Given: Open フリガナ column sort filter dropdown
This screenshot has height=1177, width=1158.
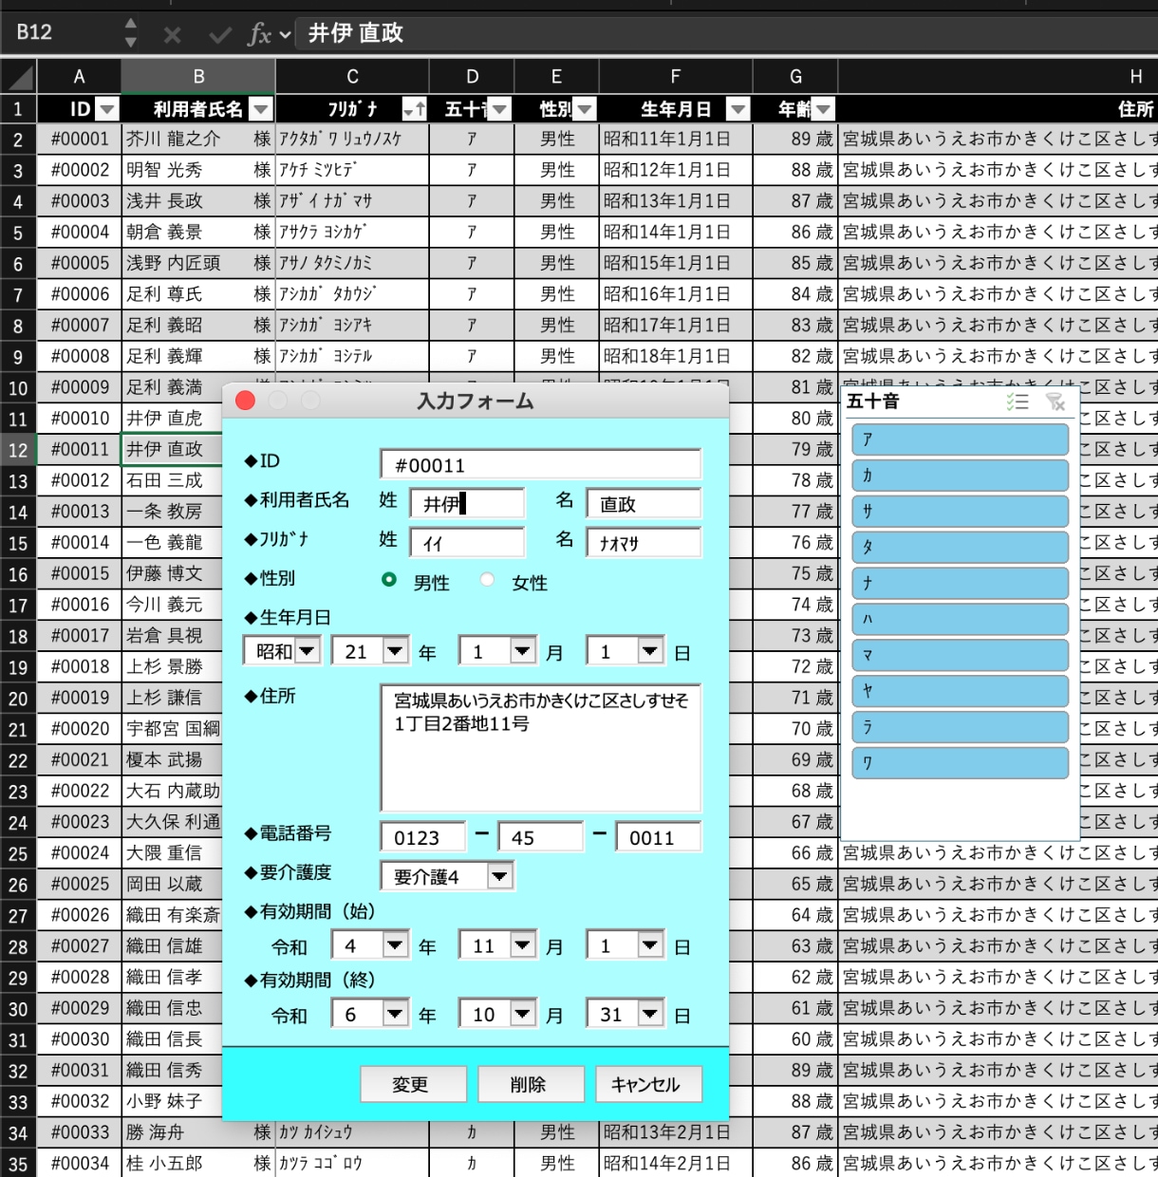Looking at the screenshot, I should pos(415,109).
